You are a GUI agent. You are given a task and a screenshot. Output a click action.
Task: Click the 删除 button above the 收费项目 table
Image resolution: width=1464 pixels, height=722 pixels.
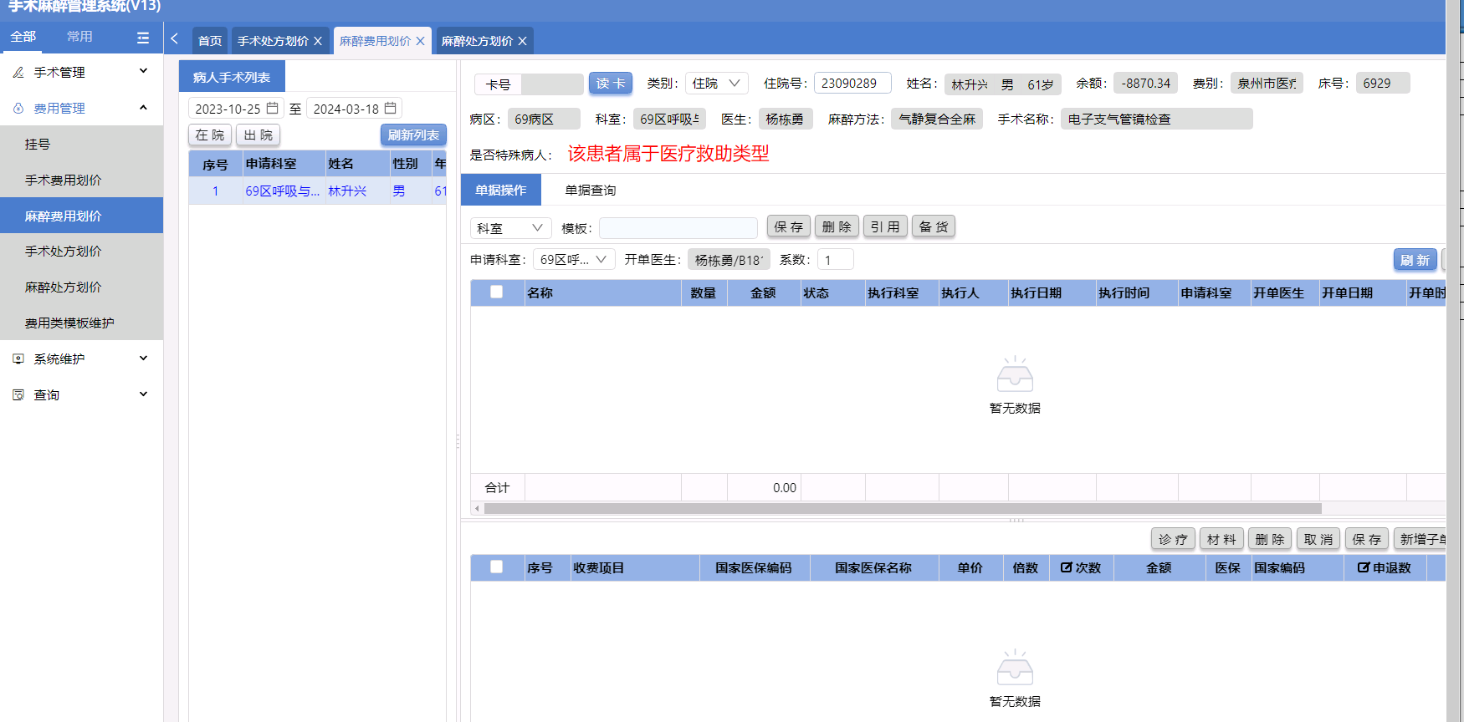coord(1270,540)
